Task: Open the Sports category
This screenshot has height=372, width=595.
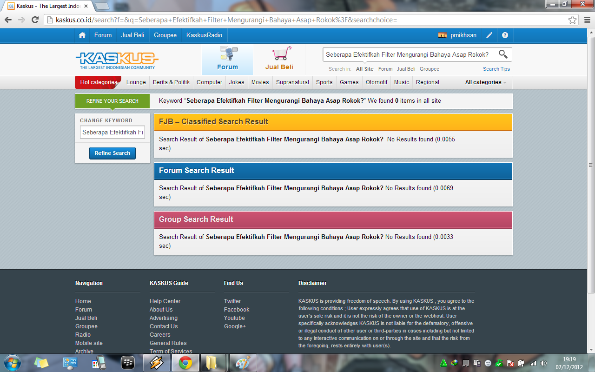Action: 324,82
